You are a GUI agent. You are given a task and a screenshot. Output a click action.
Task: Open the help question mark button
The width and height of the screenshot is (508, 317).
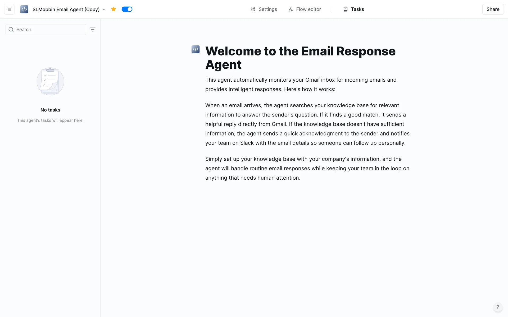498,307
